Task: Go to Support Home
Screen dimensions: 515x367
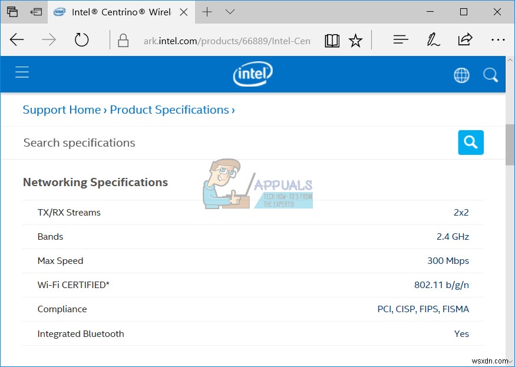Action: 61,110
